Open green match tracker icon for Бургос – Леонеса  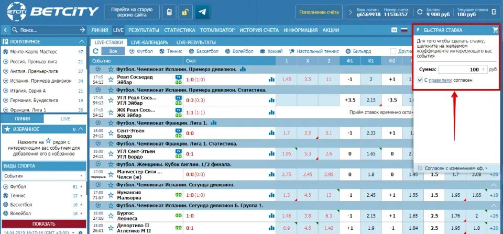click(x=178, y=215)
